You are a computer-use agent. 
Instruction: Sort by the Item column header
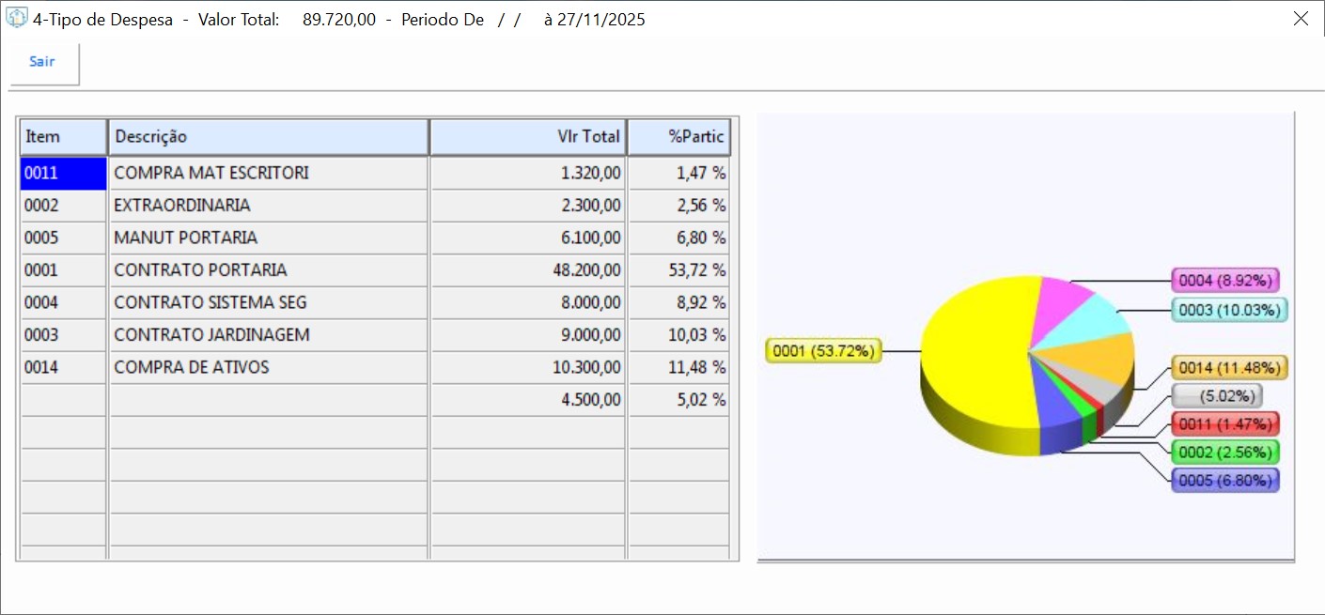coord(63,137)
